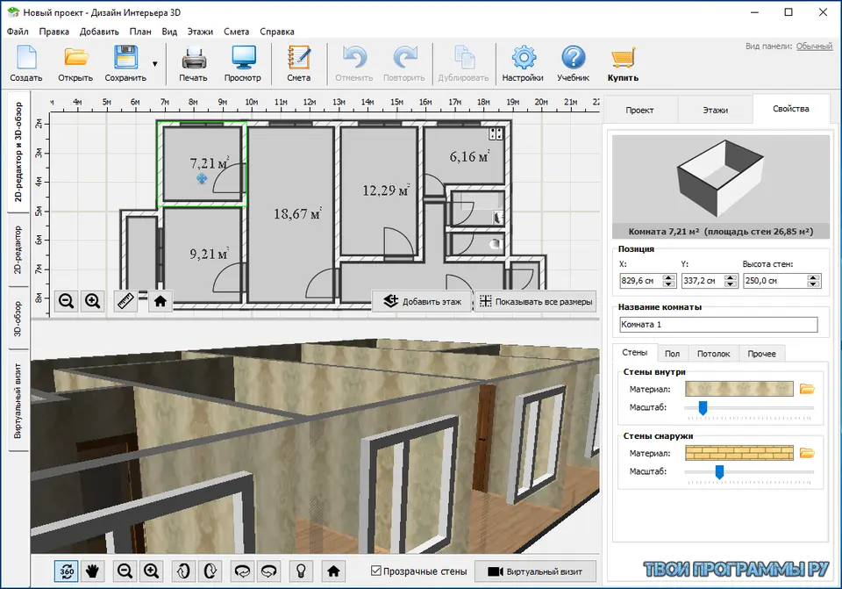
Task: Select the ruler measure tool
Action: pyautogui.click(x=125, y=301)
